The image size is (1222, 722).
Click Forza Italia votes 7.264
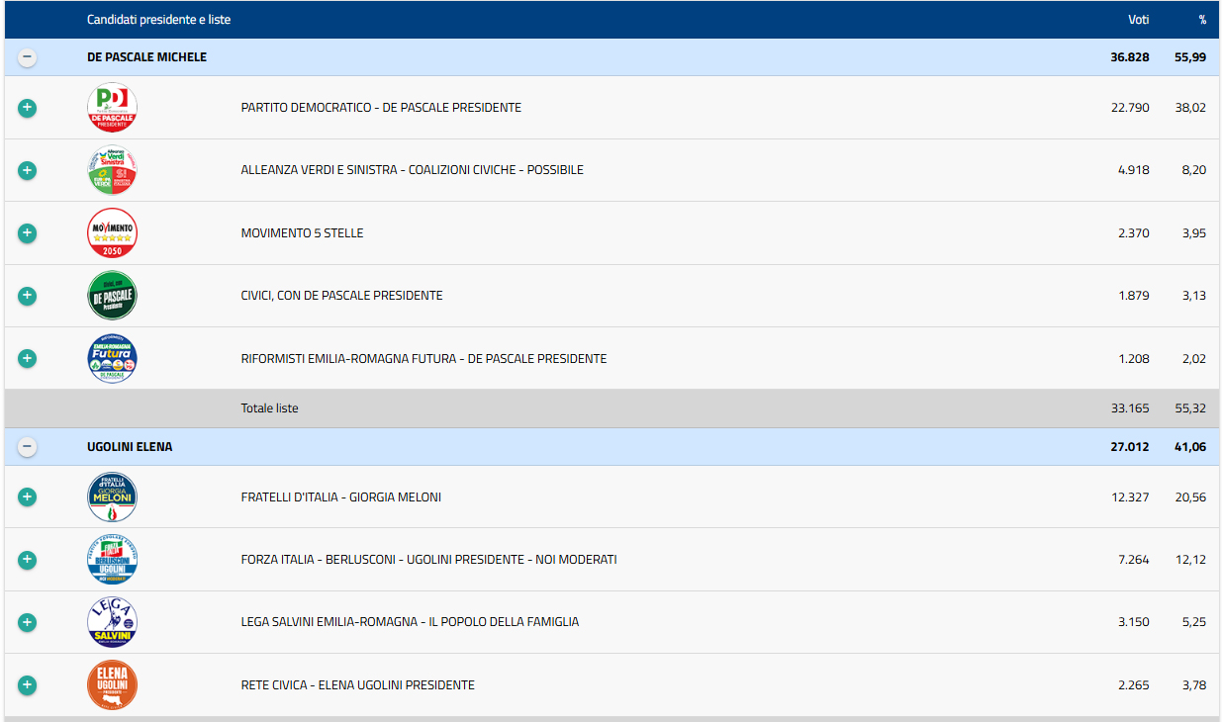(x=1134, y=560)
